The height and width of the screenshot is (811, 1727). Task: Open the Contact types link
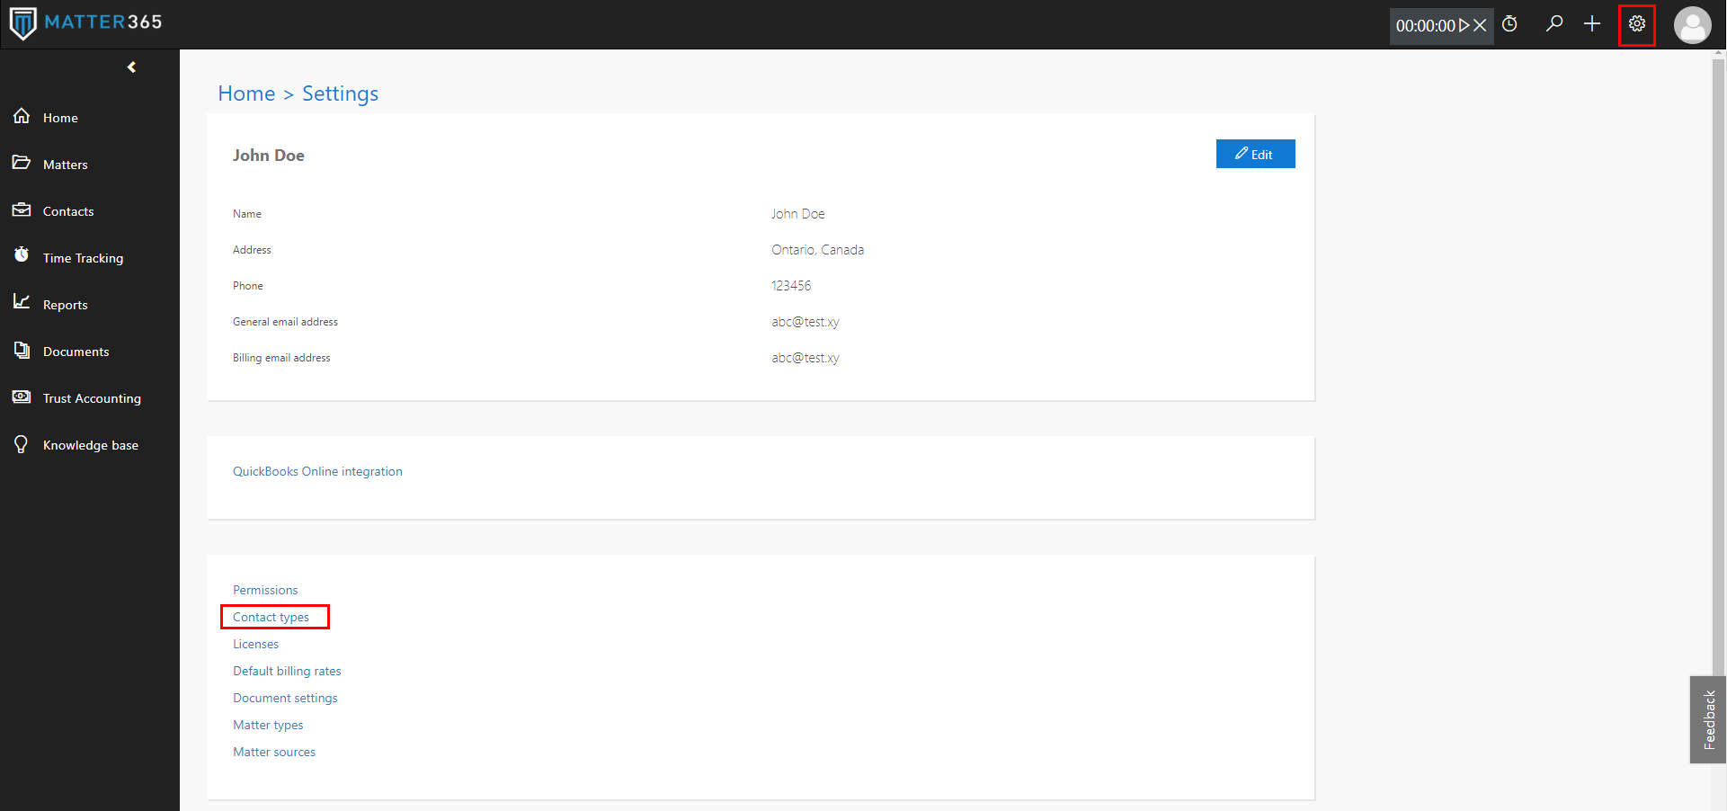tap(271, 617)
